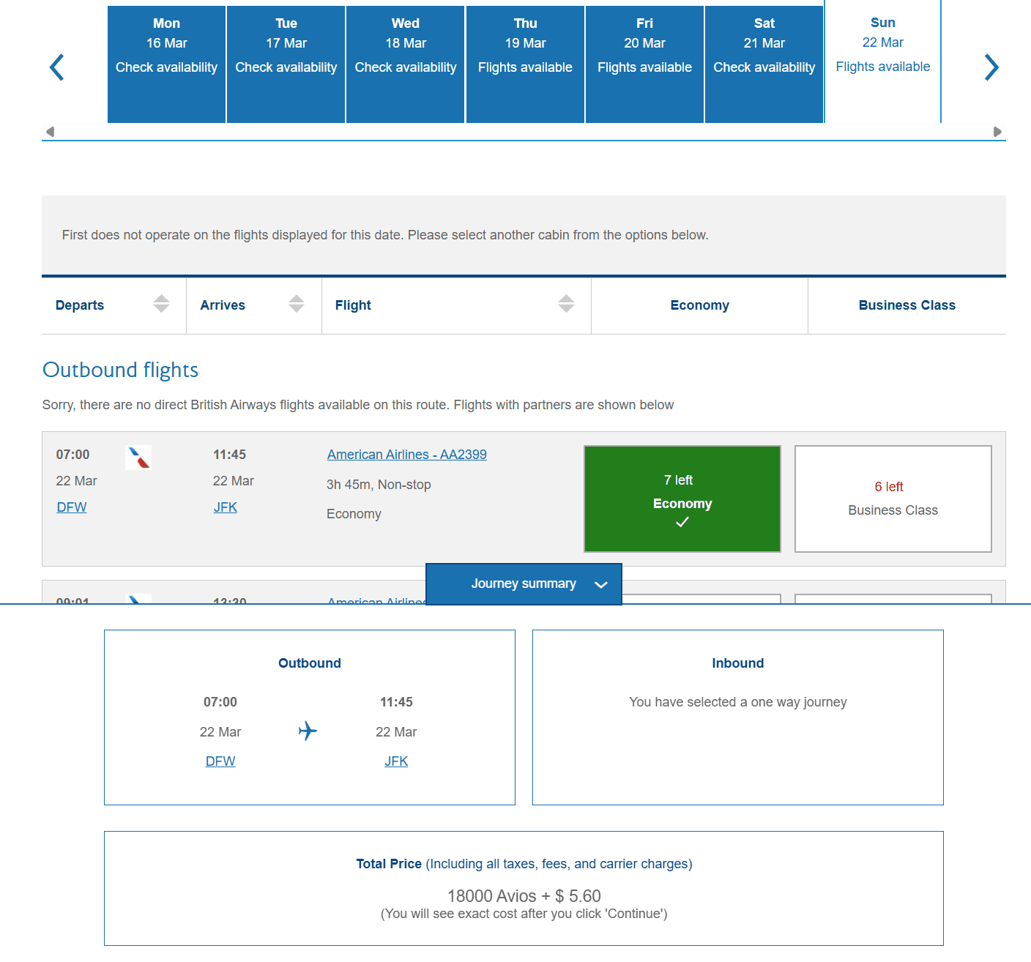Click American Airlines logo on 07:00 flight
Image resolution: width=1031 pixels, height=962 pixels.
[x=138, y=458]
